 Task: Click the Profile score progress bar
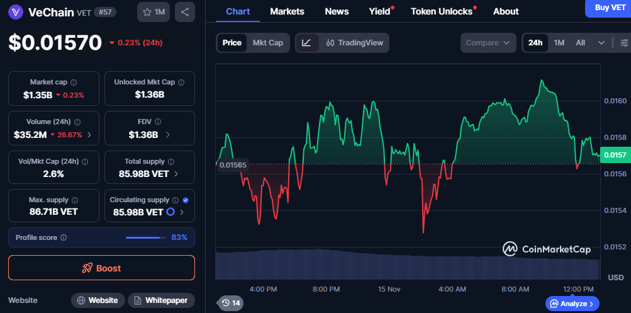click(x=146, y=237)
